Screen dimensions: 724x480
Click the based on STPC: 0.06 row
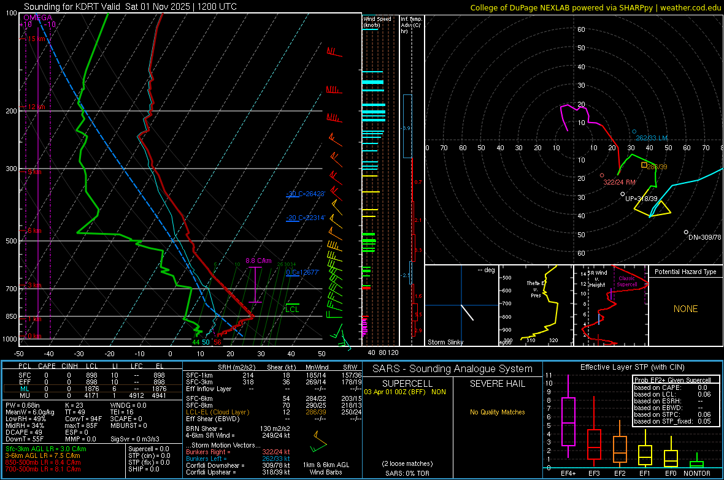tap(672, 414)
